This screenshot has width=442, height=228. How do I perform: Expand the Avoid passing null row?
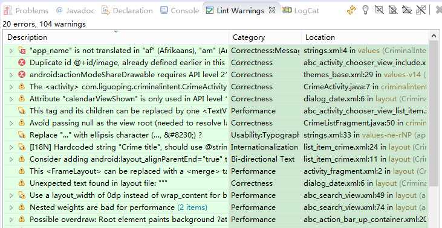coord(11,123)
